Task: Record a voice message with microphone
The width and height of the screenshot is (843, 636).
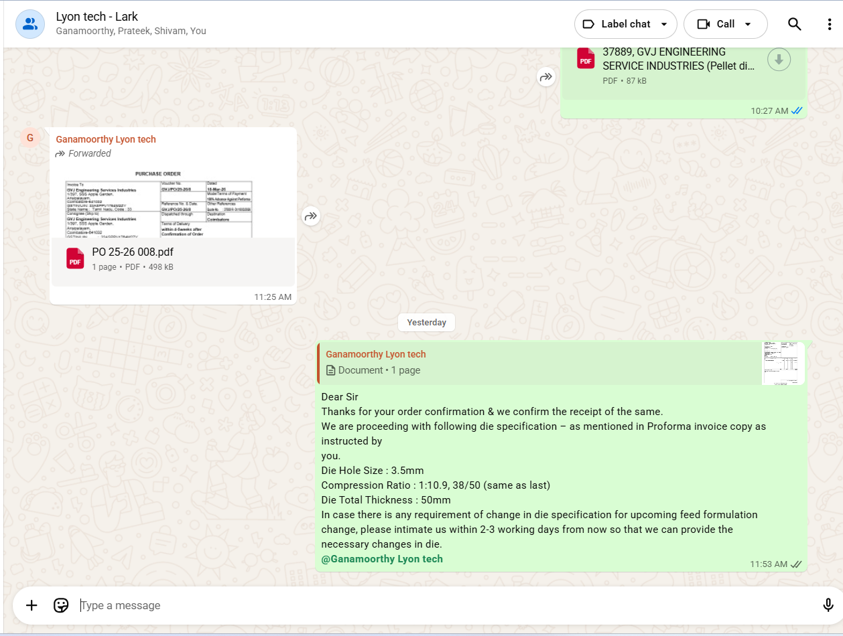Action: (828, 605)
